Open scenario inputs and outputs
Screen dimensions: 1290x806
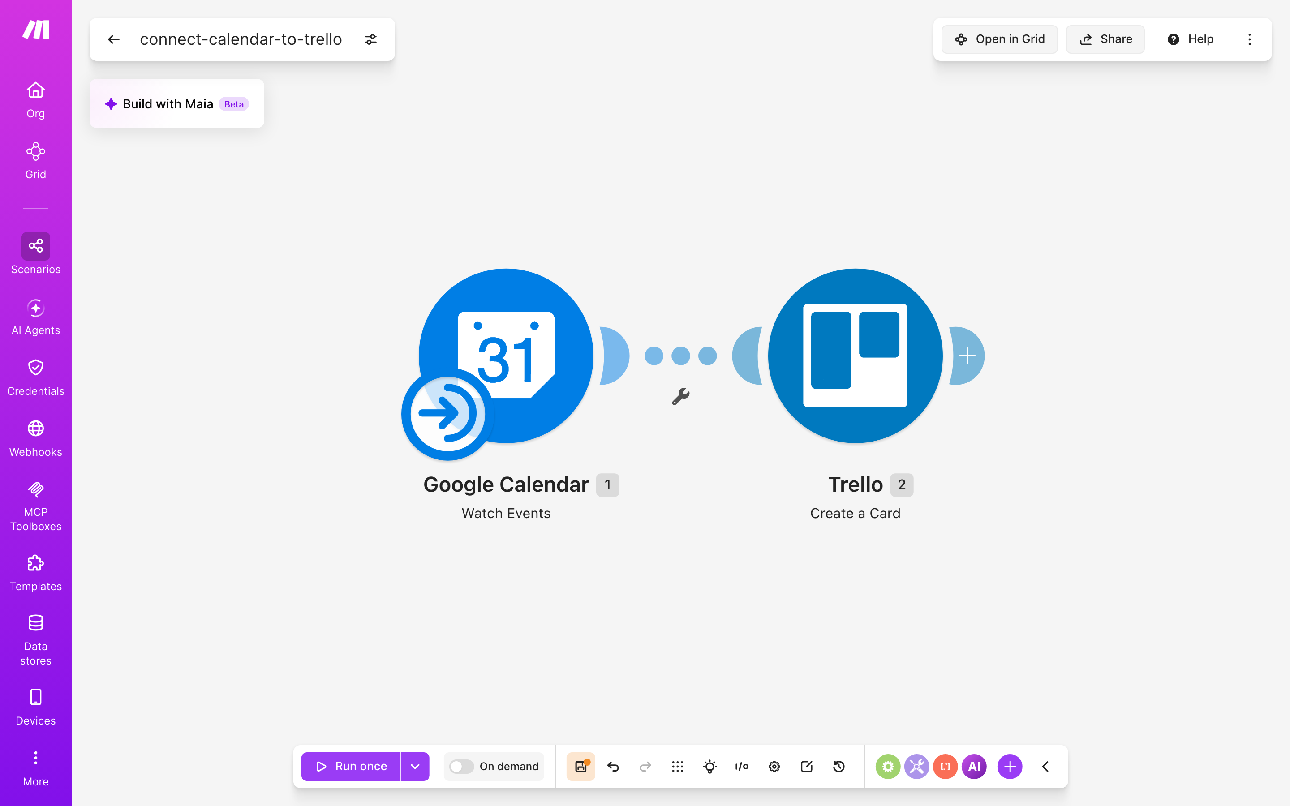tap(742, 767)
